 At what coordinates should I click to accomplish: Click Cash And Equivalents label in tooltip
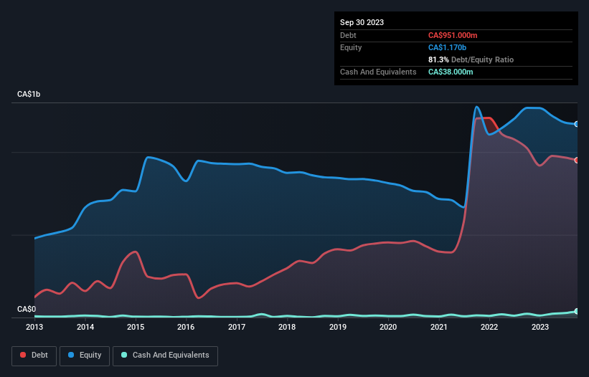pyautogui.click(x=378, y=72)
